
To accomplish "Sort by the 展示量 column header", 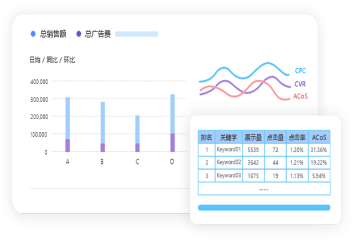I will coord(253,137).
